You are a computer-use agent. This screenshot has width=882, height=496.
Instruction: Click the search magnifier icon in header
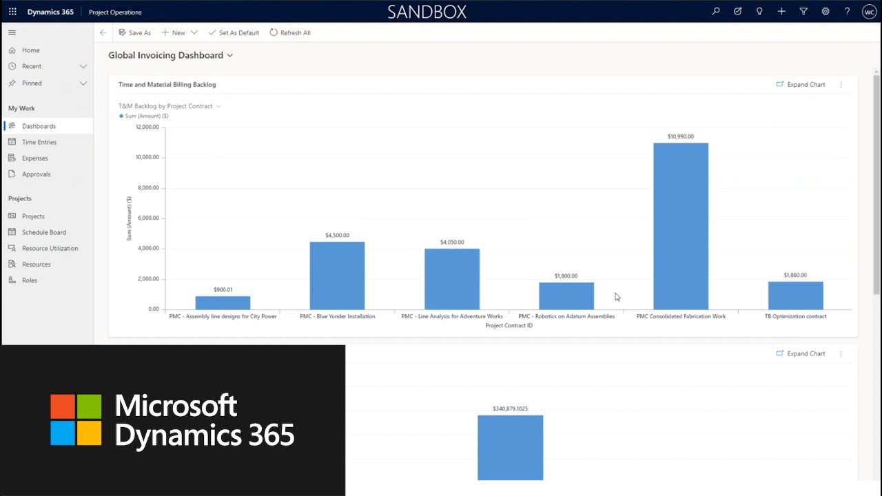point(716,12)
